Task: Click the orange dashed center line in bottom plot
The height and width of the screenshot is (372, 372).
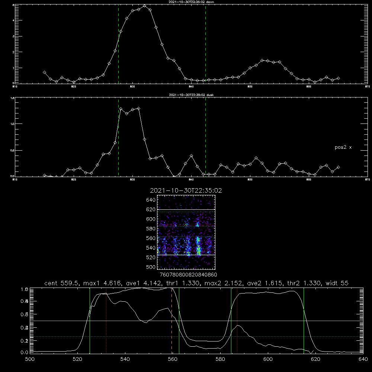Action: point(171,321)
